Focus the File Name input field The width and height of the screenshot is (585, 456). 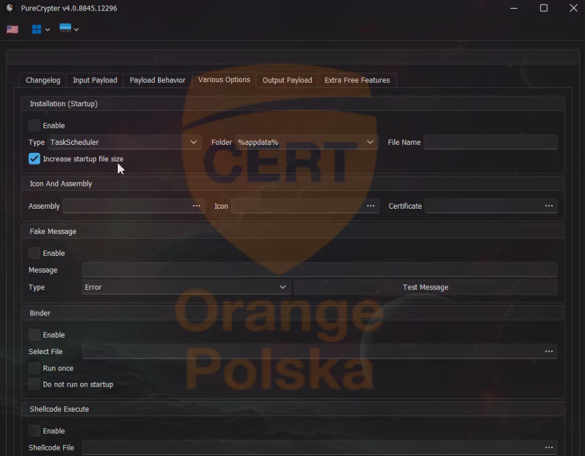coord(491,142)
